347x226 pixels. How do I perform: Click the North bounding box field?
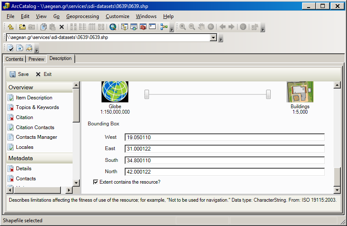point(224,172)
